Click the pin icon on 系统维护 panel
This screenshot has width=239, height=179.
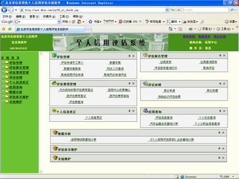[219, 158]
